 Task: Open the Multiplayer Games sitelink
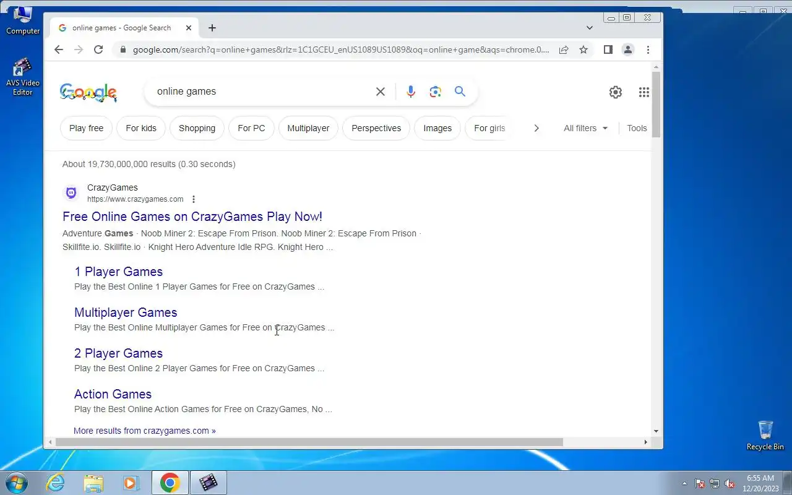click(x=126, y=312)
